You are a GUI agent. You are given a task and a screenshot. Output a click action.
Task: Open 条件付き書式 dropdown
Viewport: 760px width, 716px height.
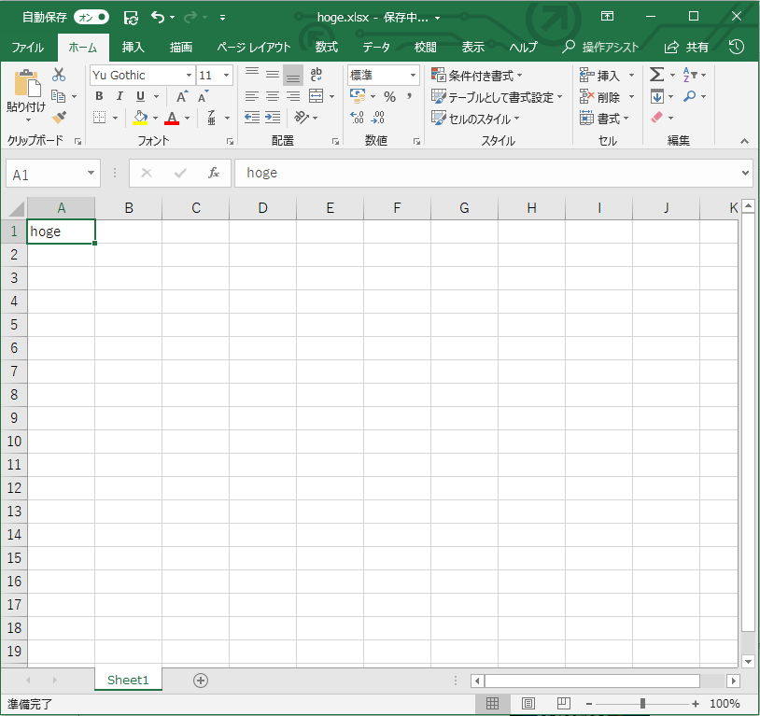point(477,76)
